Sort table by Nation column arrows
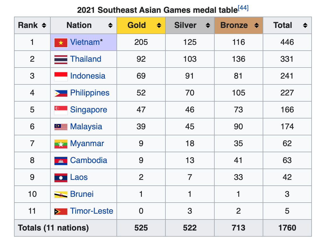325x248 pixels. click(x=110, y=25)
